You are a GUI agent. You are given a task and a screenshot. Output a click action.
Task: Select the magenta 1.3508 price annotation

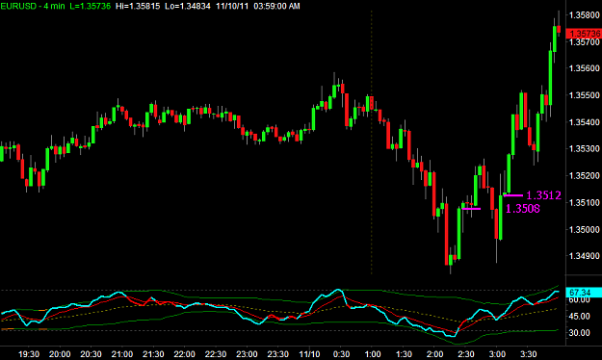click(522, 209)
